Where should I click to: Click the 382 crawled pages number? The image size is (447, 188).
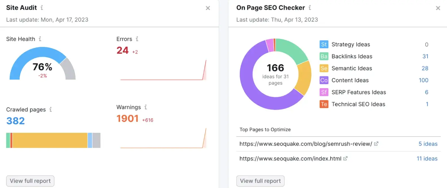(16, 121)
